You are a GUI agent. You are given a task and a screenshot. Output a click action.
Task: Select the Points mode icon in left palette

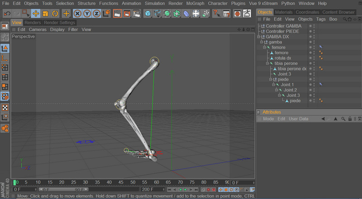(x=5, y=67)
